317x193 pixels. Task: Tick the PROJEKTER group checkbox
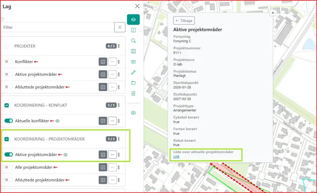7,46
